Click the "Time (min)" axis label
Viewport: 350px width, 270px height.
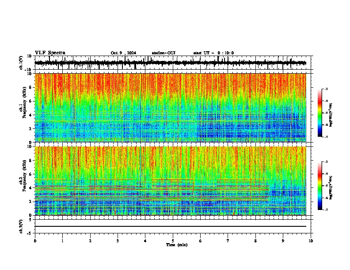click(177, 245)
